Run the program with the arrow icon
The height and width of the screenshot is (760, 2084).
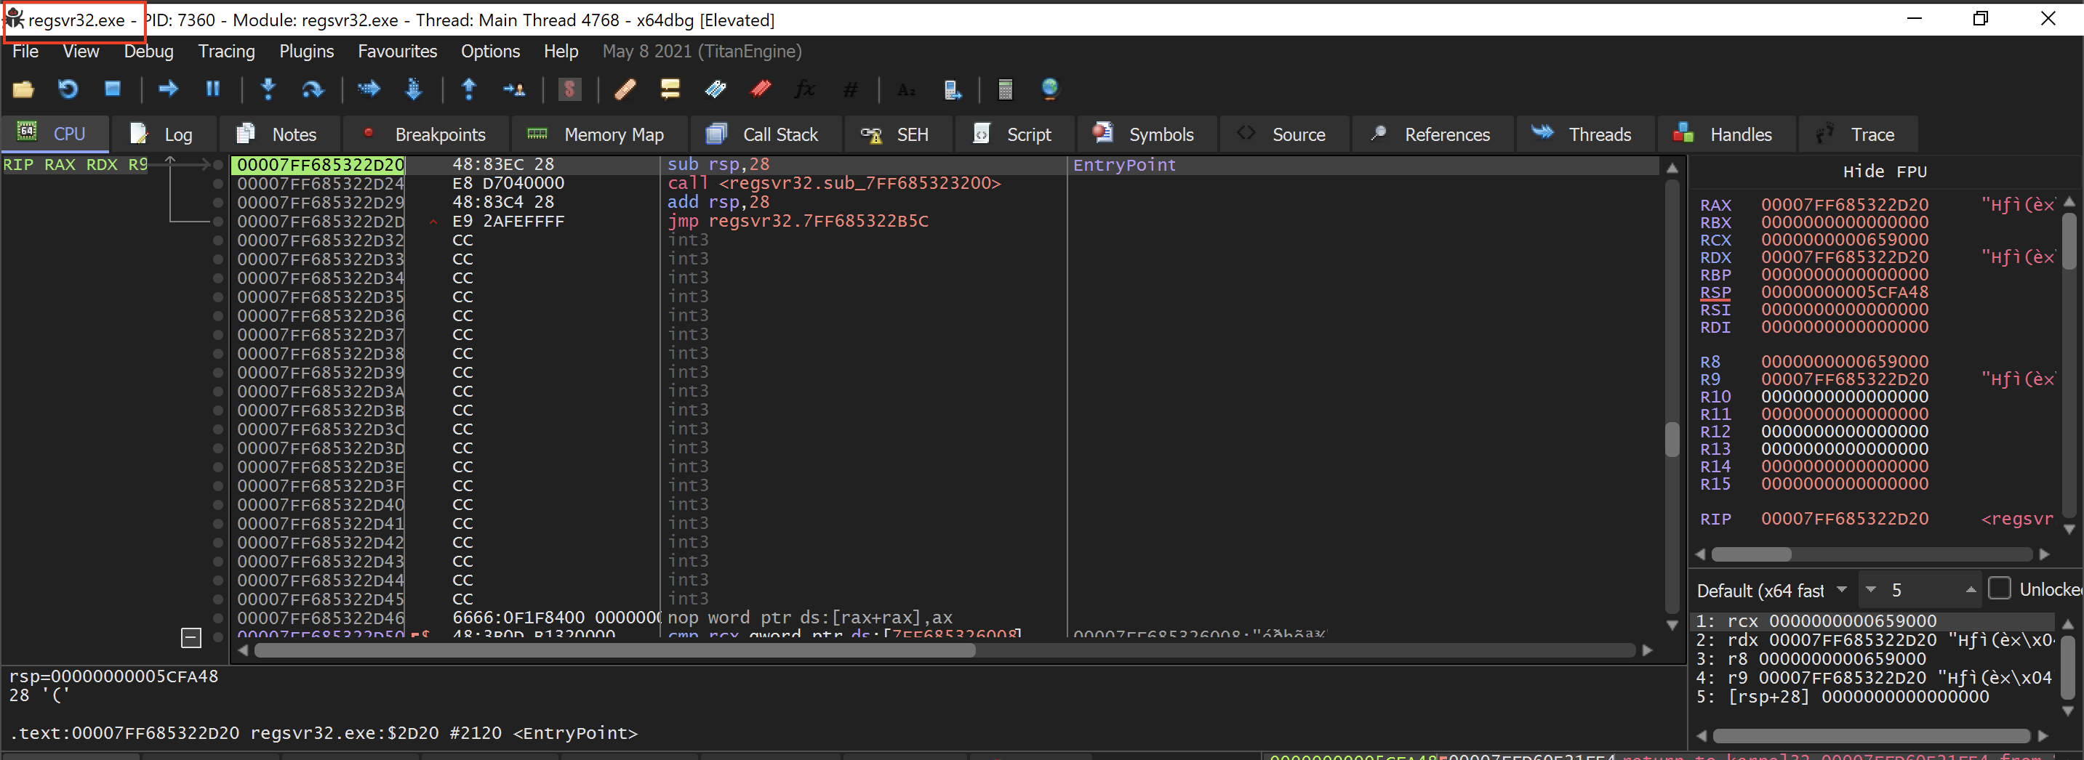coord(168,89)
